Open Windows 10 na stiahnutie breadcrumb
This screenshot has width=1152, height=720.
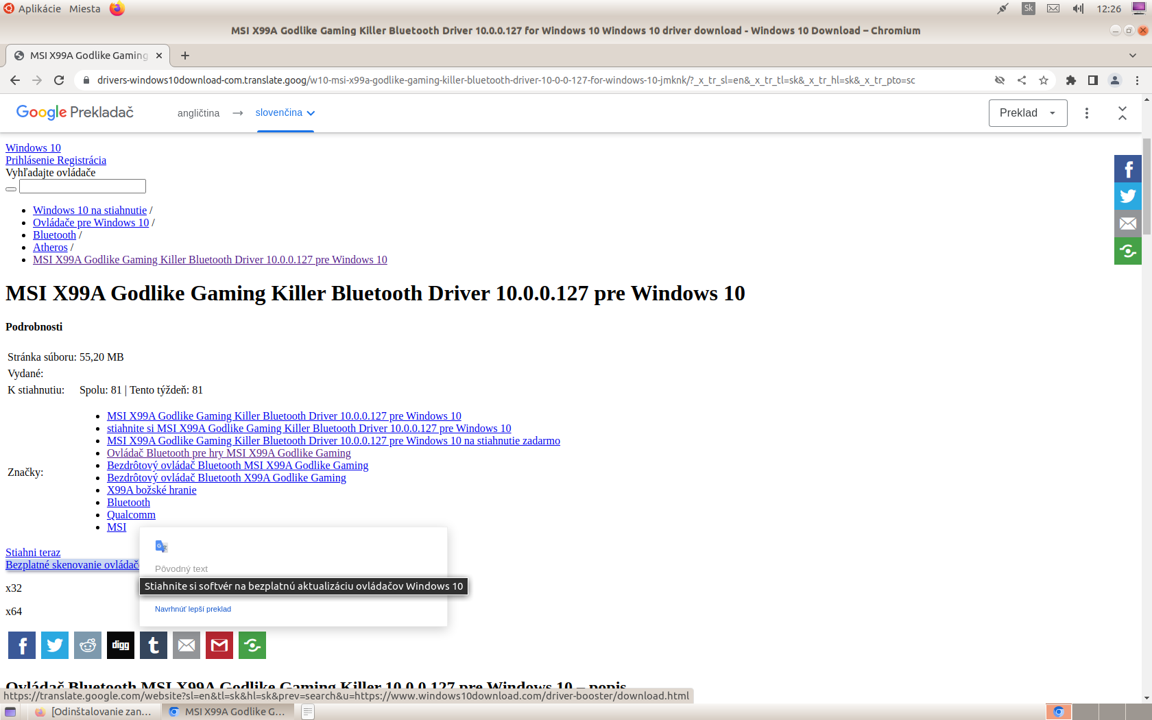pos(90,211)
